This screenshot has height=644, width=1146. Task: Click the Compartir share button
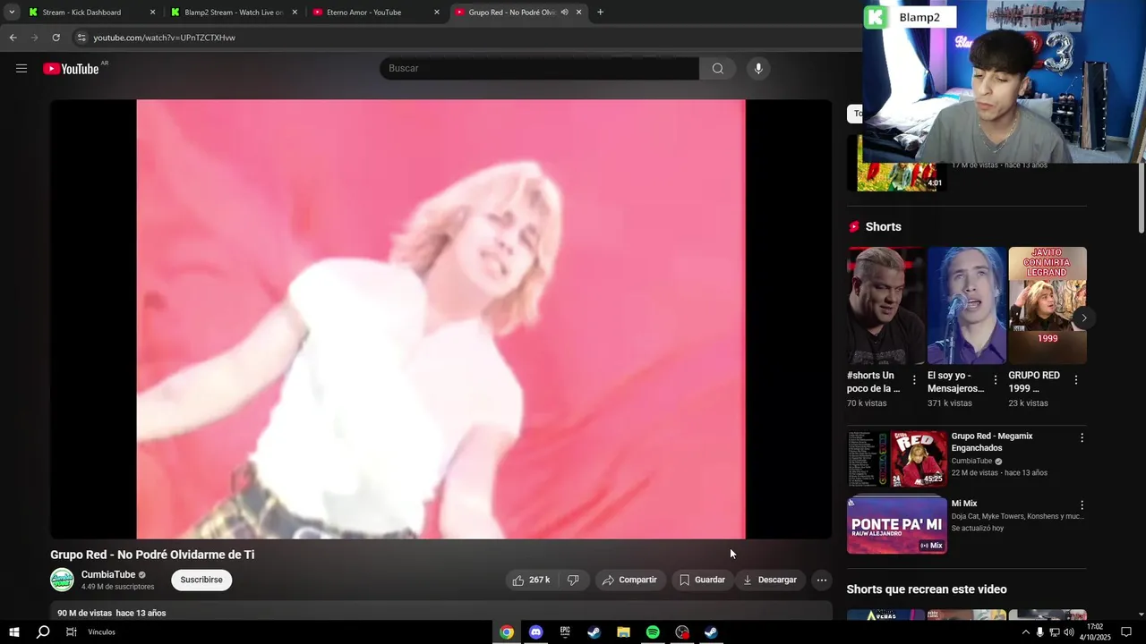click(630, 580)
